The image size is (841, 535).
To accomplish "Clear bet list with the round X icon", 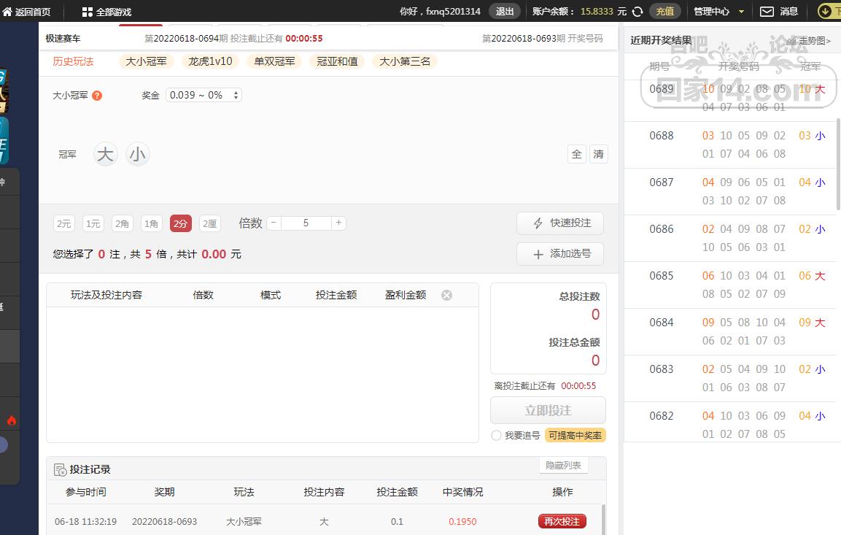I will 446,295.
